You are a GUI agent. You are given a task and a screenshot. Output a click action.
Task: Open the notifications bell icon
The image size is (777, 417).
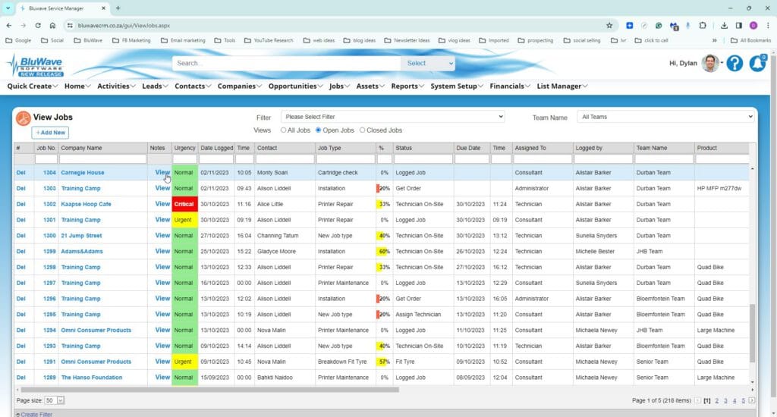[x=758, y=63]
